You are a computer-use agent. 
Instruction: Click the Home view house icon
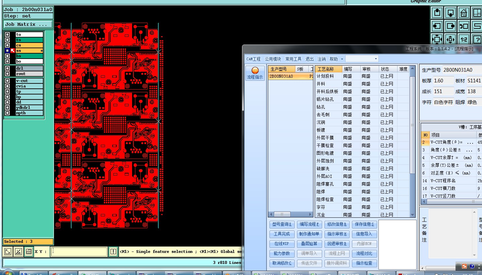[x=464, y=13]
